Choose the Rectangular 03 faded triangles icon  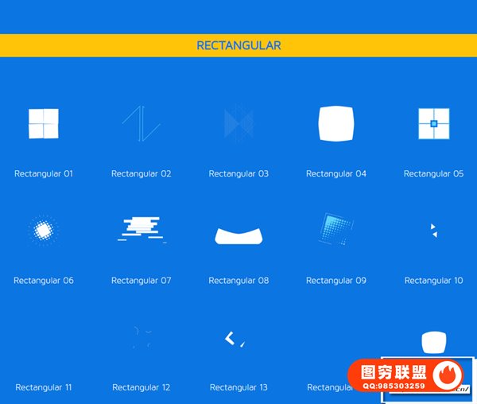pos(238,123)
